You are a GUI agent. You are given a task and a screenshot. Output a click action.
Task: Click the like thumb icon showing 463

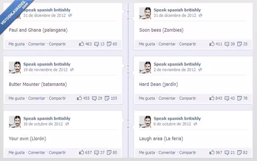(81, 44)
